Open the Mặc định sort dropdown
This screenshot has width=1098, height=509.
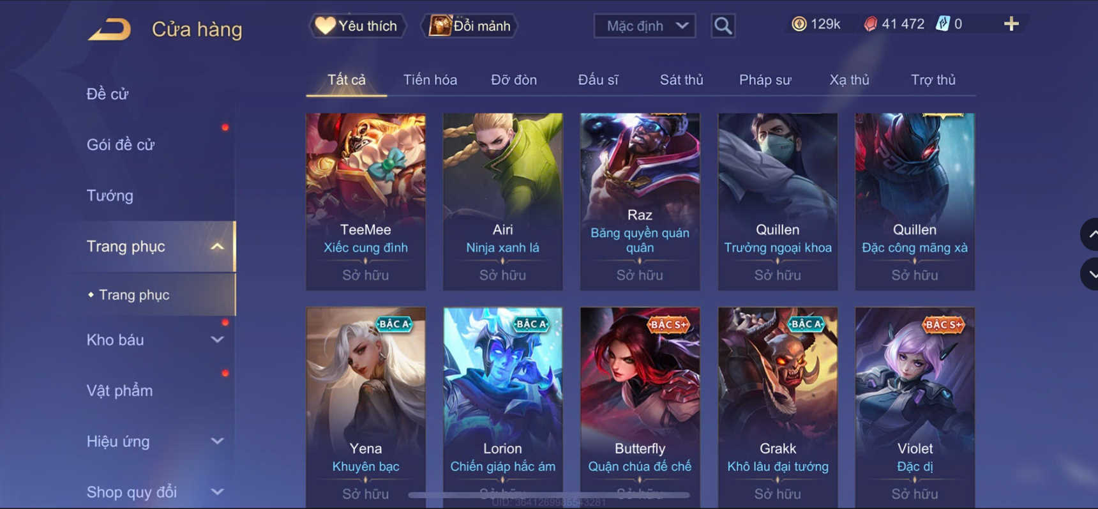pos(645,26)
